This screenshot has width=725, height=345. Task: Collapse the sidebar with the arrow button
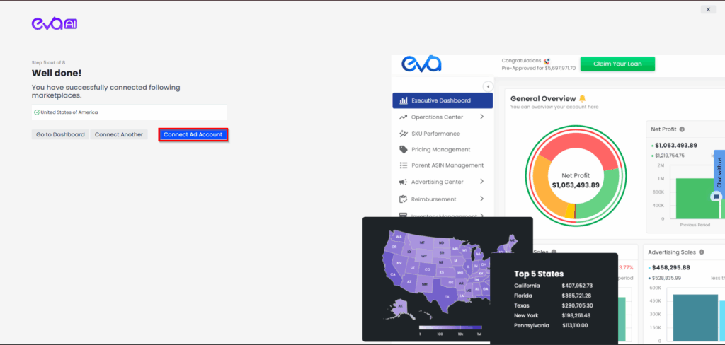[x=488, y=86]
